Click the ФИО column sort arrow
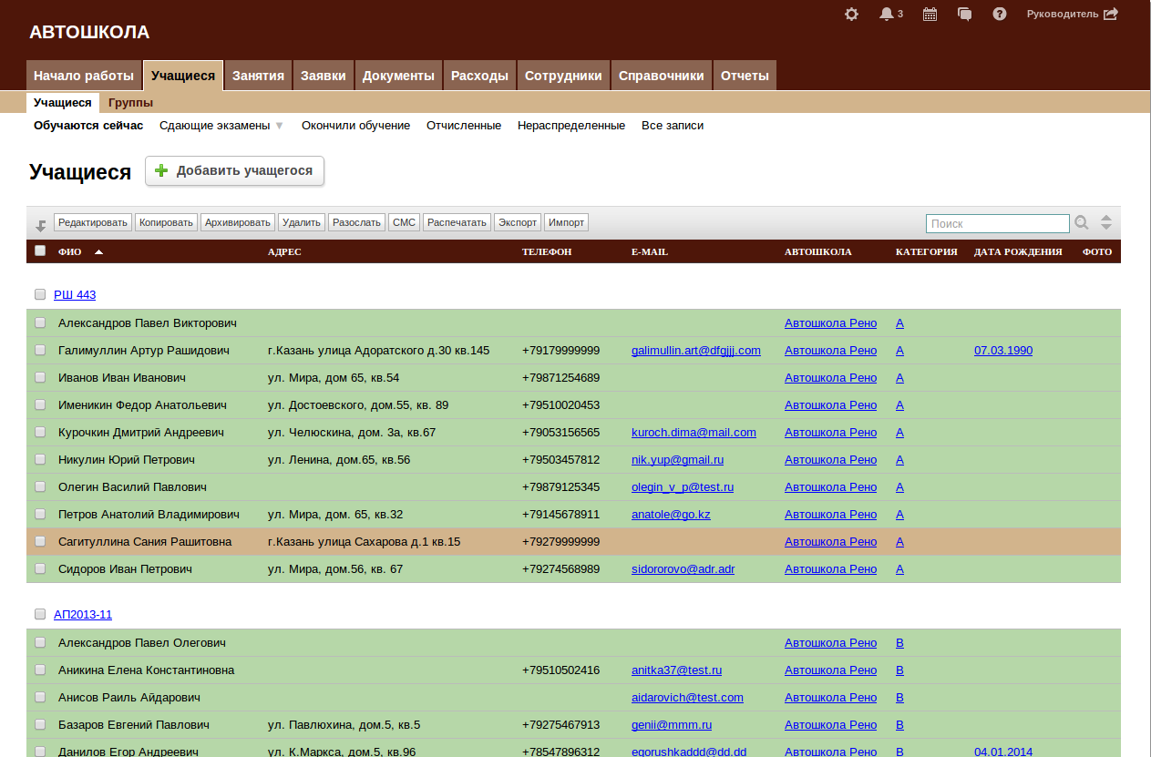 coord(98,252)
